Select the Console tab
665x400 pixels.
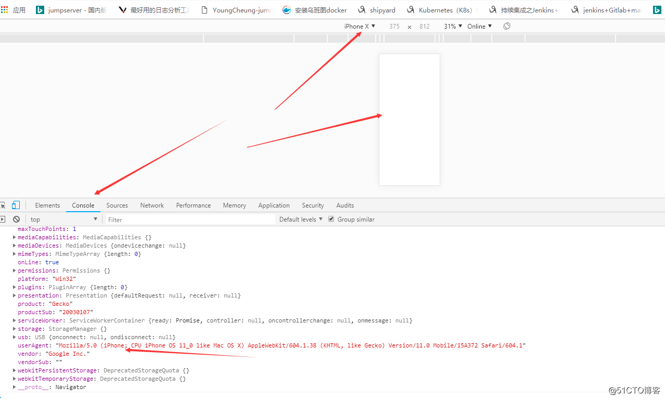pos(83,205)
